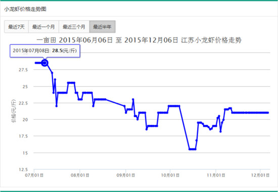Choose the 最近三个月 tab
This screenshot has height=192, width=278.
[x=74, y=27]
